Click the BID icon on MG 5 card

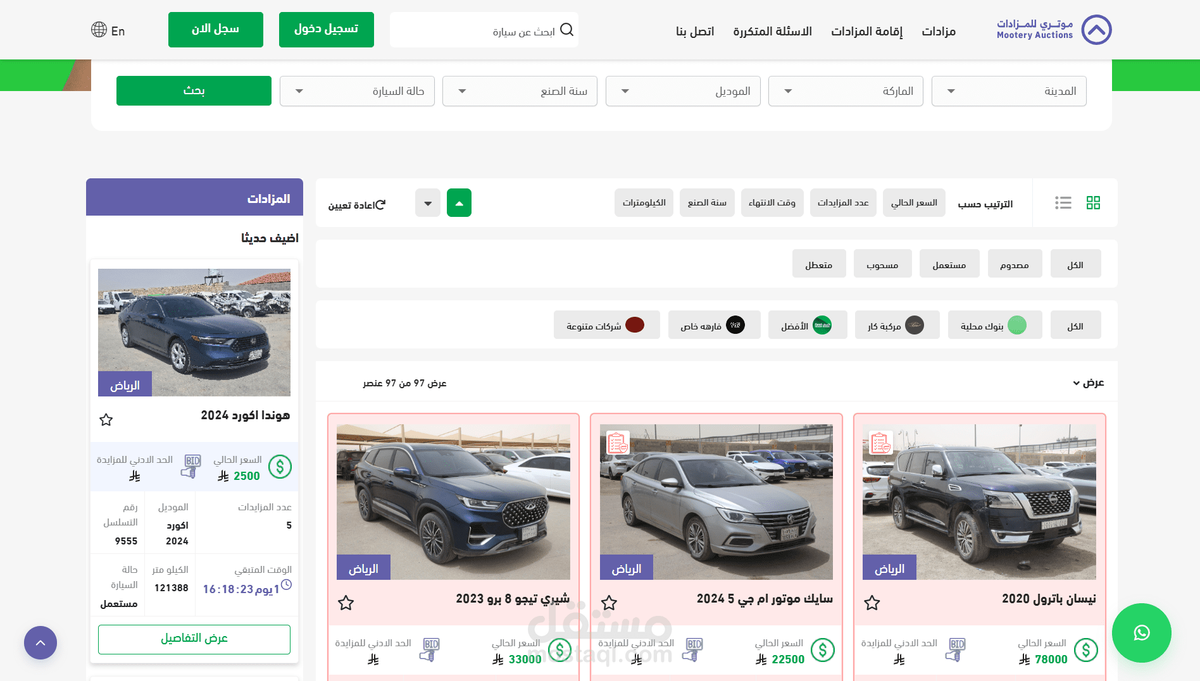click(x=692, y=649)
